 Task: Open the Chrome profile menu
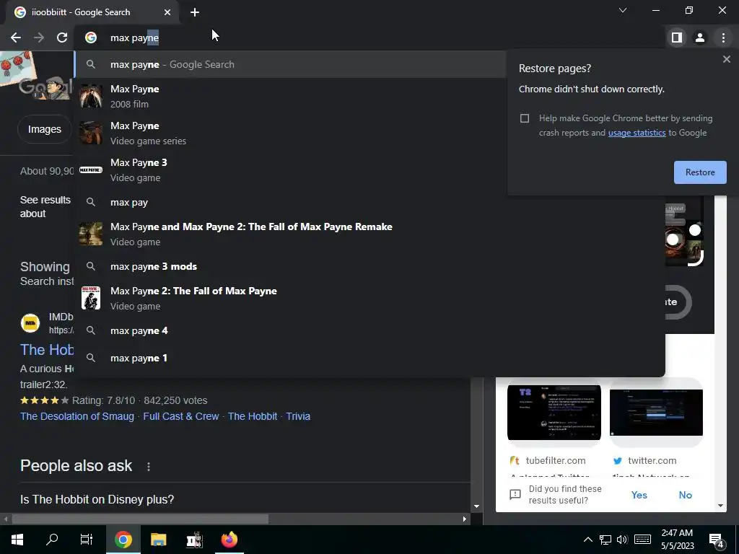700,38
